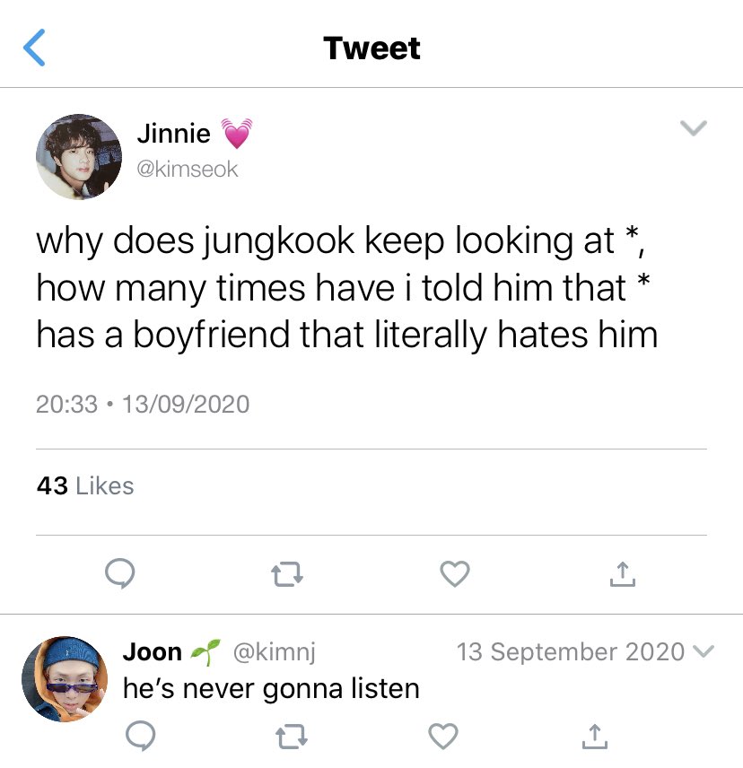743x768 pixels.
Task: Open the 20:33 · 13/09/2020 timestamp
Action: (143, 404)
